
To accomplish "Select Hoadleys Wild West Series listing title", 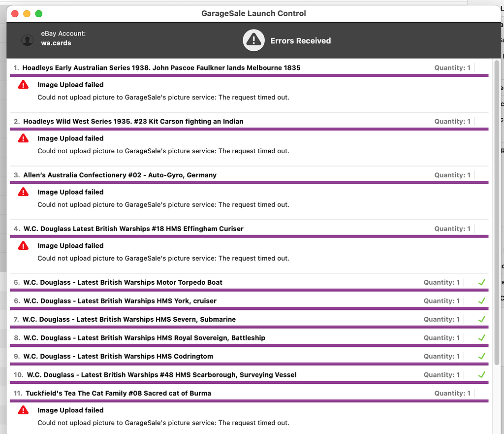I will [x=133, y=121].
